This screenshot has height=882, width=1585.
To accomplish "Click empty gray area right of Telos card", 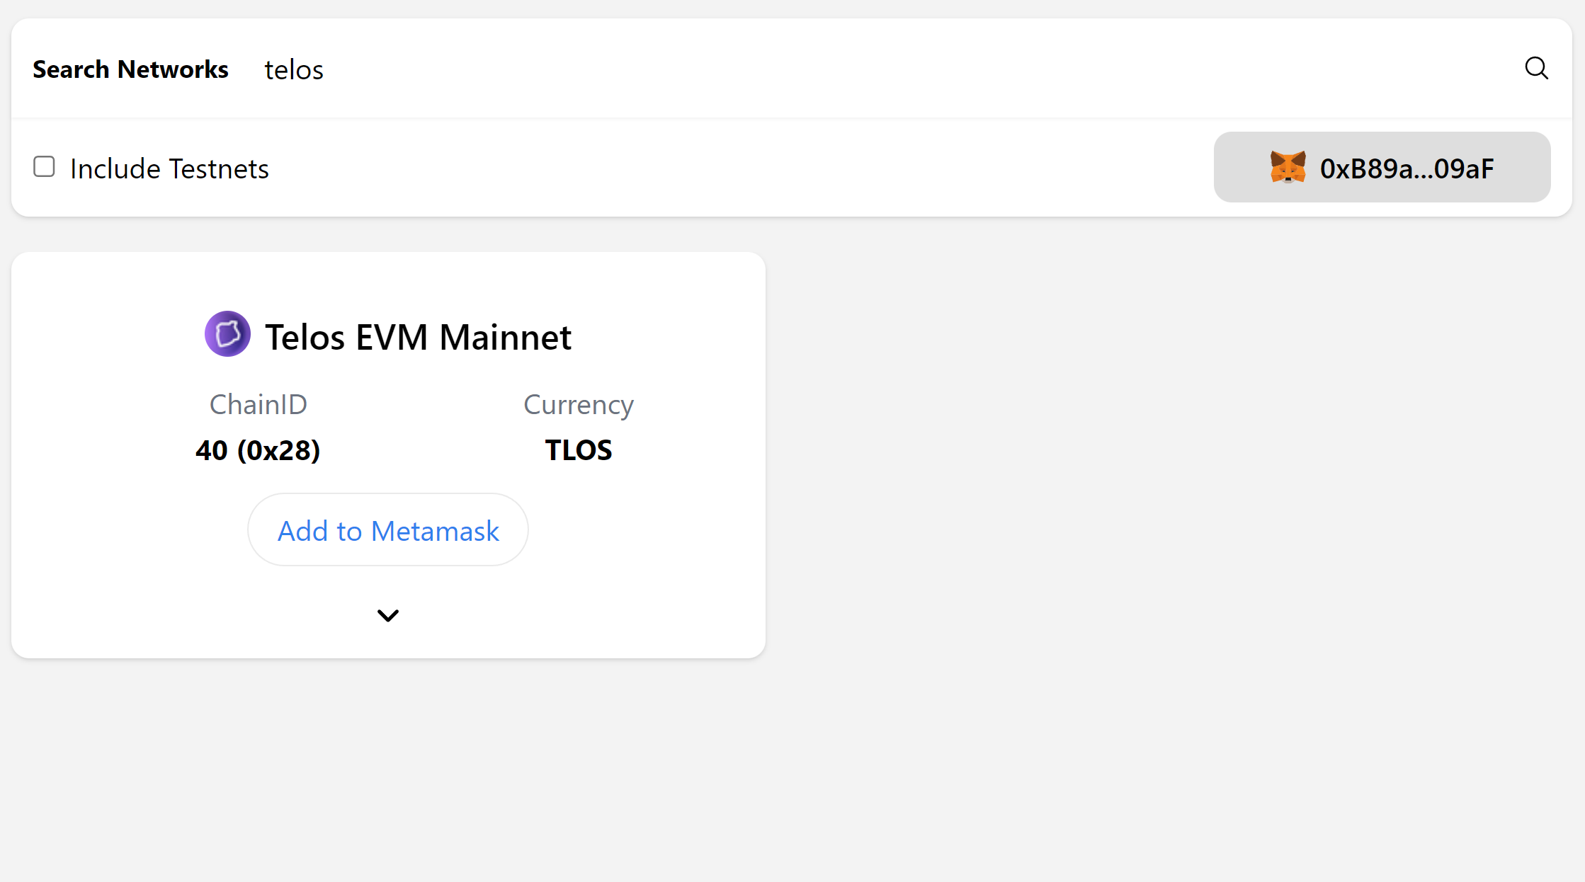I will point(1133,453).
